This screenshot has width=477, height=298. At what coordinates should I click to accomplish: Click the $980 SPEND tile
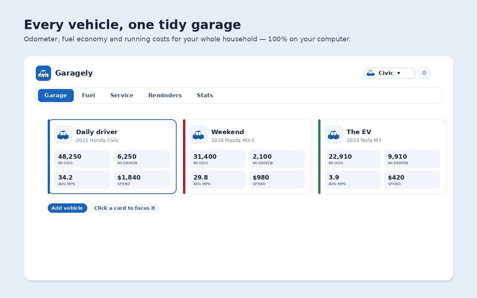[277, 180]
